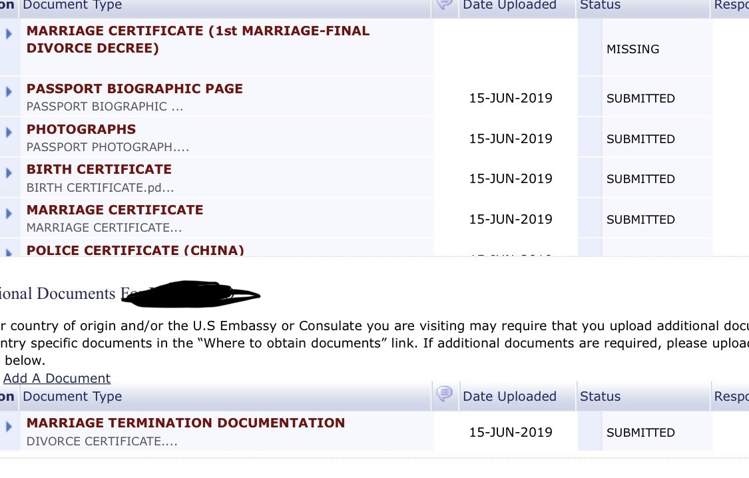
Task: Click the MISSING status of divorce decree
Action: pyautogui.click(x=633, y=49)
